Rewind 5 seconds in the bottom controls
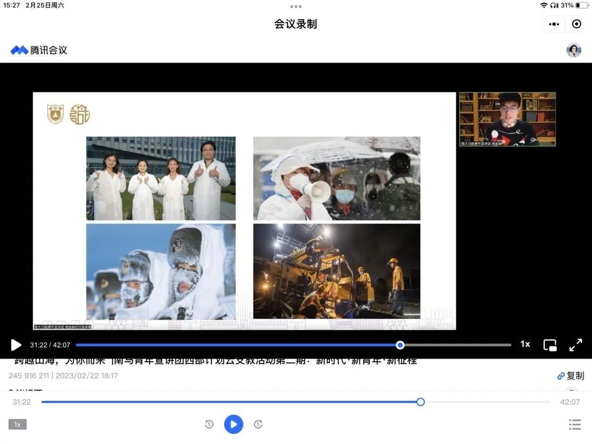This screenshot has width=592, height=444. tap(209, 424)
